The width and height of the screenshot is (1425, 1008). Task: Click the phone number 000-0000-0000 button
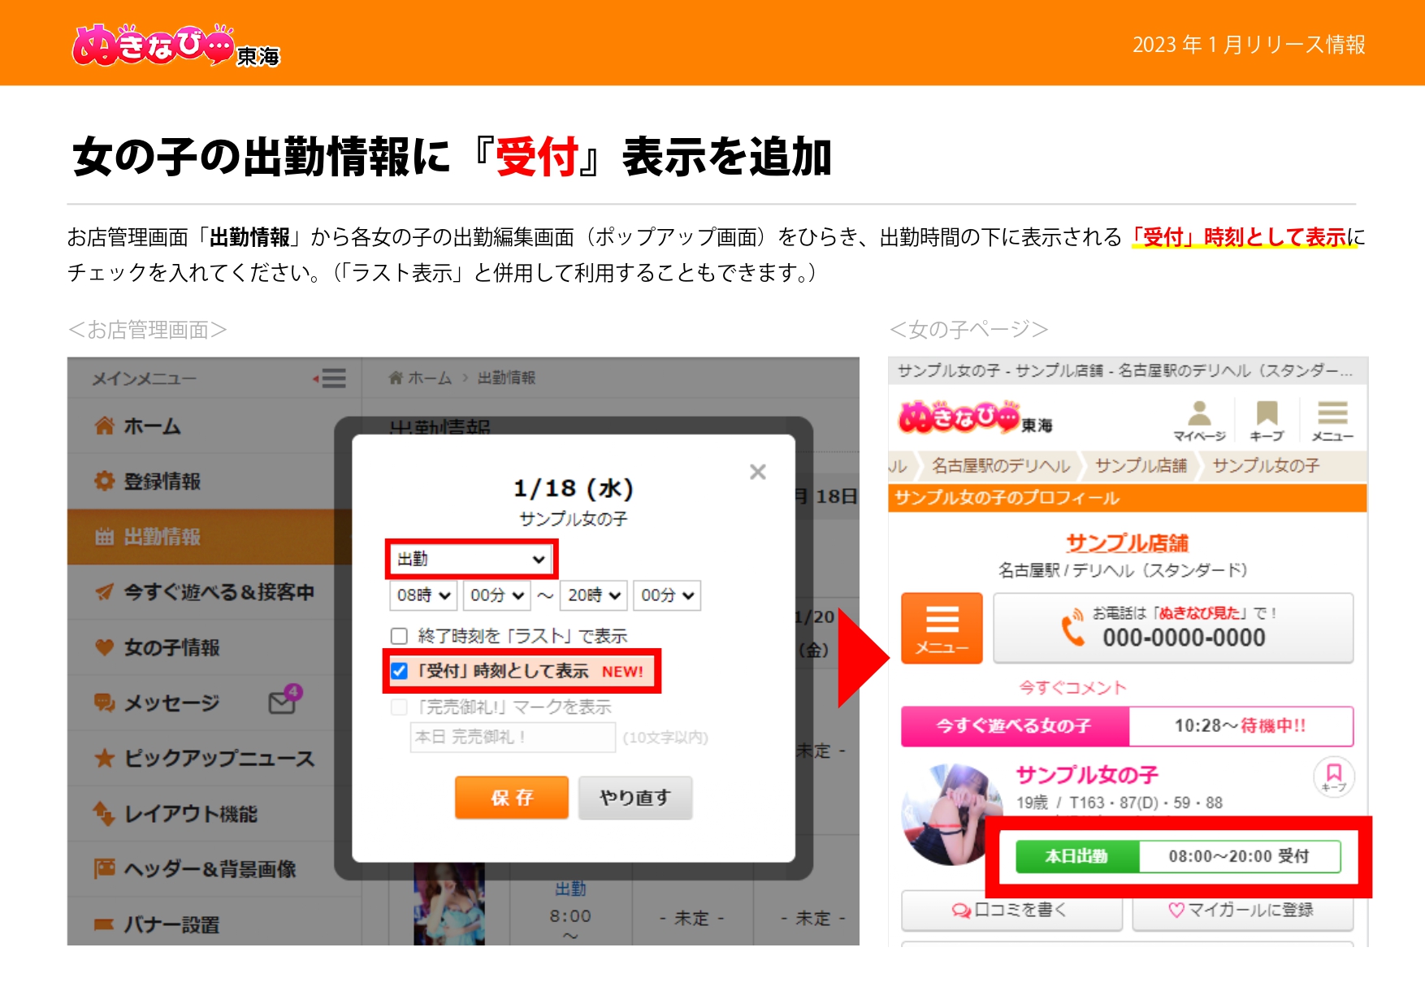pyautogui.click(x=1173, y=628)
